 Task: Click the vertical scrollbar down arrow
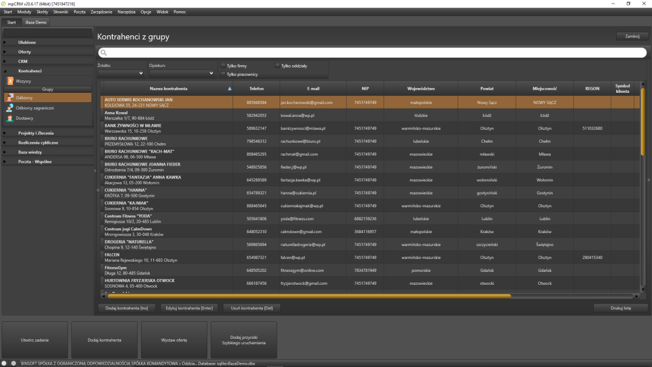pos(643,289)
